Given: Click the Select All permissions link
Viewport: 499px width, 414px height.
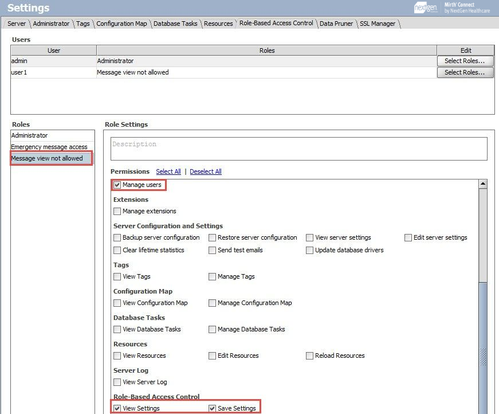Looking at the screenshot, I should tap(168, 171).
